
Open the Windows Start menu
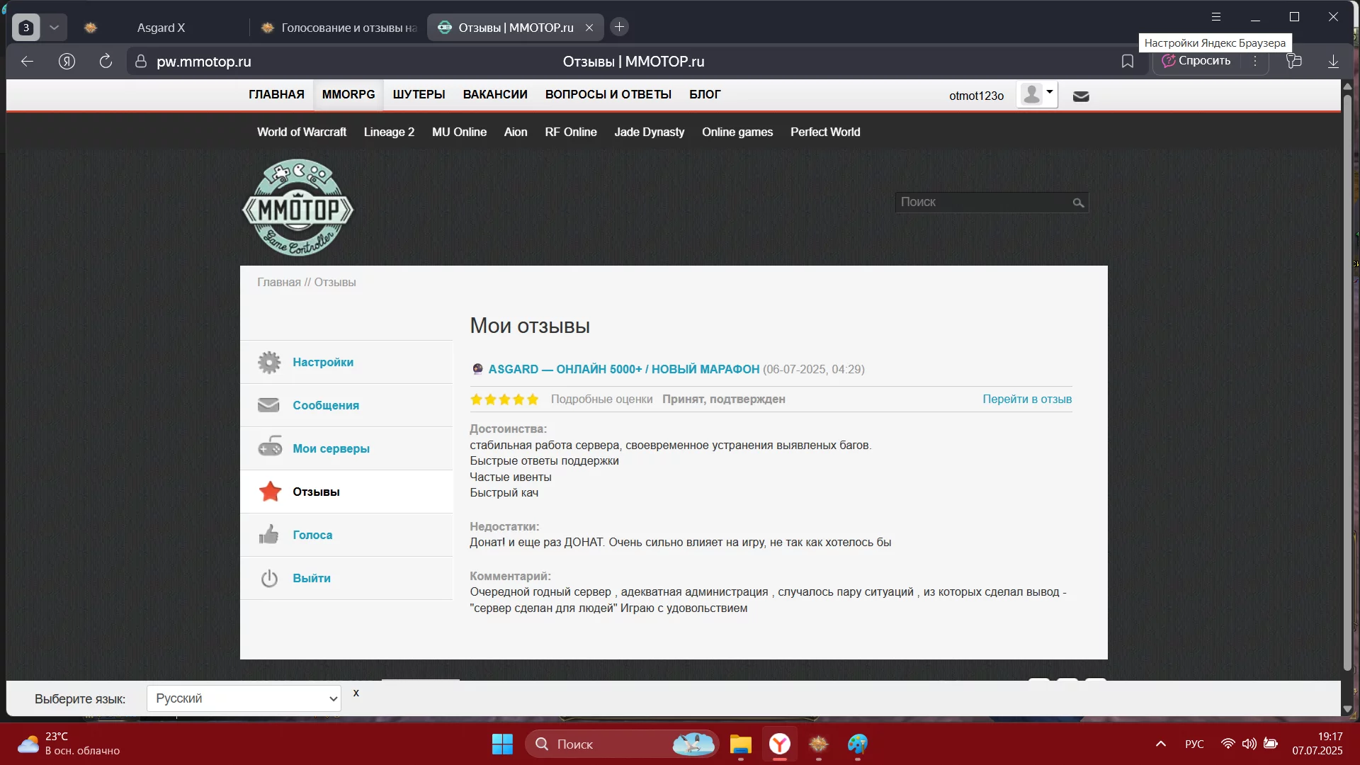(502, 744)
